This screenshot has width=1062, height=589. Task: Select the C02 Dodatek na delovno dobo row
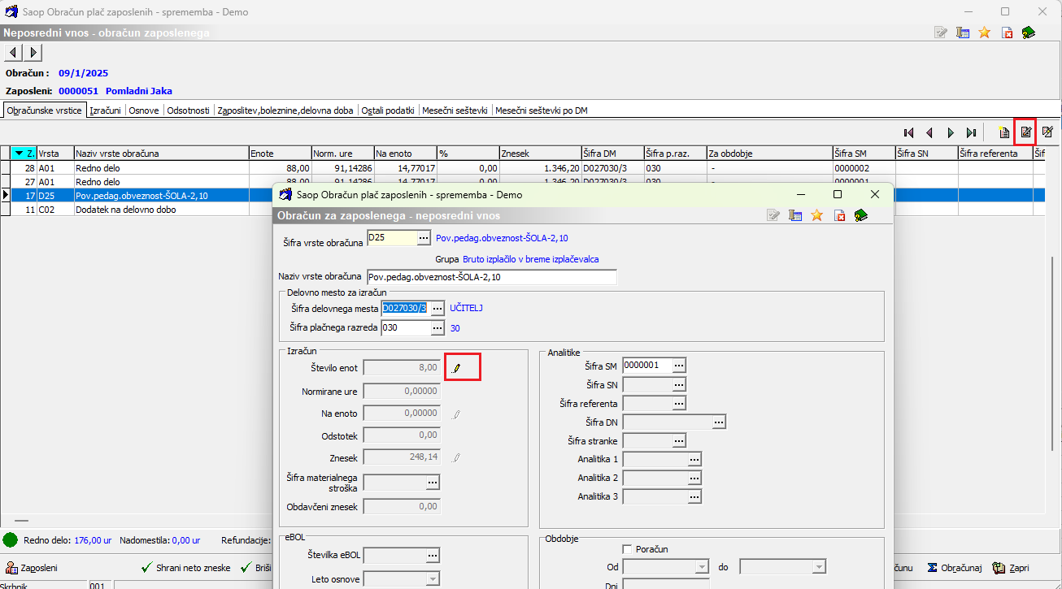tap(130, 210)
